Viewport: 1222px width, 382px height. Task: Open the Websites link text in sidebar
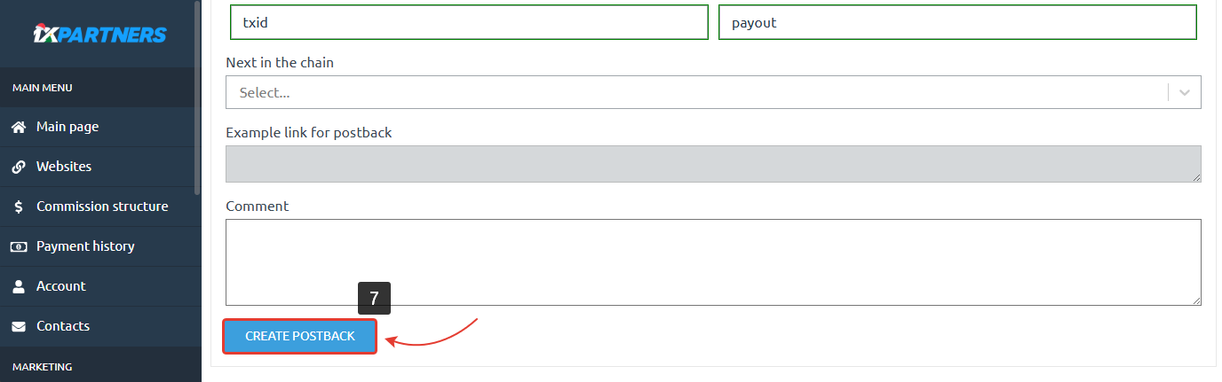tap(64, 167)
